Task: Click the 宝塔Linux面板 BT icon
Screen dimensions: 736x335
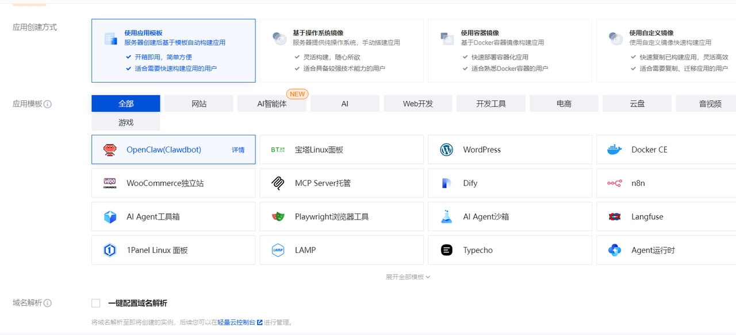Action: coord(278,150)
